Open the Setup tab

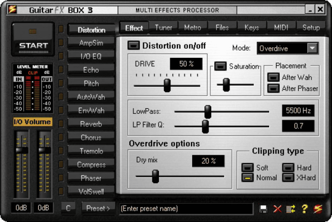tap(311, 27)
